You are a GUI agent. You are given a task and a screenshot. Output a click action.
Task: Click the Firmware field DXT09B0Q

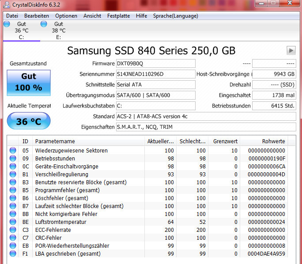pyautogui.click(x=155, y=63)
